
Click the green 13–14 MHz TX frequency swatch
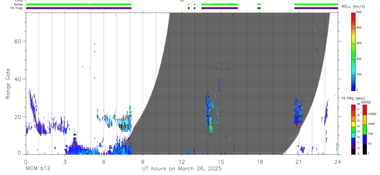click(353, 130)
